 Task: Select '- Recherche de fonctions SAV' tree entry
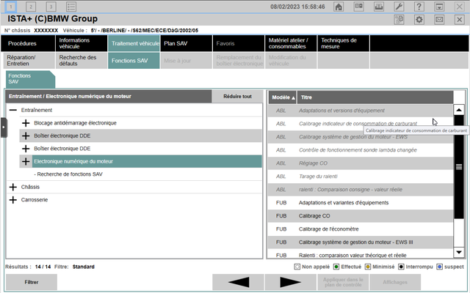[x=68, y=174]
